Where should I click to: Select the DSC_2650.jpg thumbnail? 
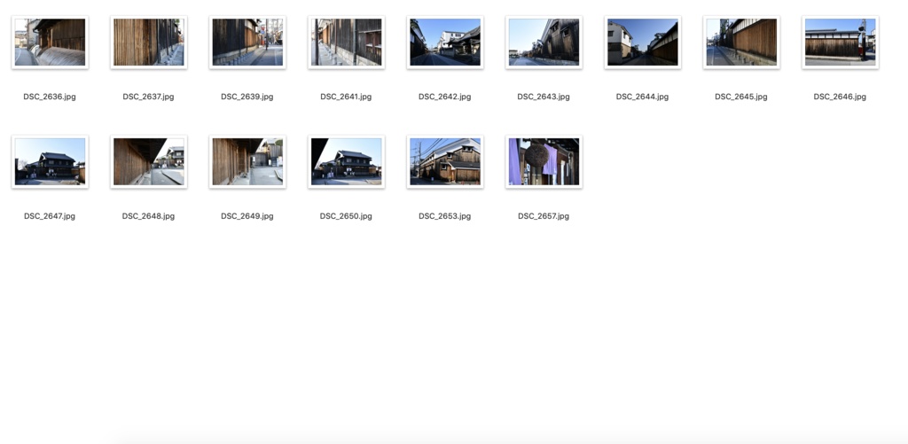347,161
